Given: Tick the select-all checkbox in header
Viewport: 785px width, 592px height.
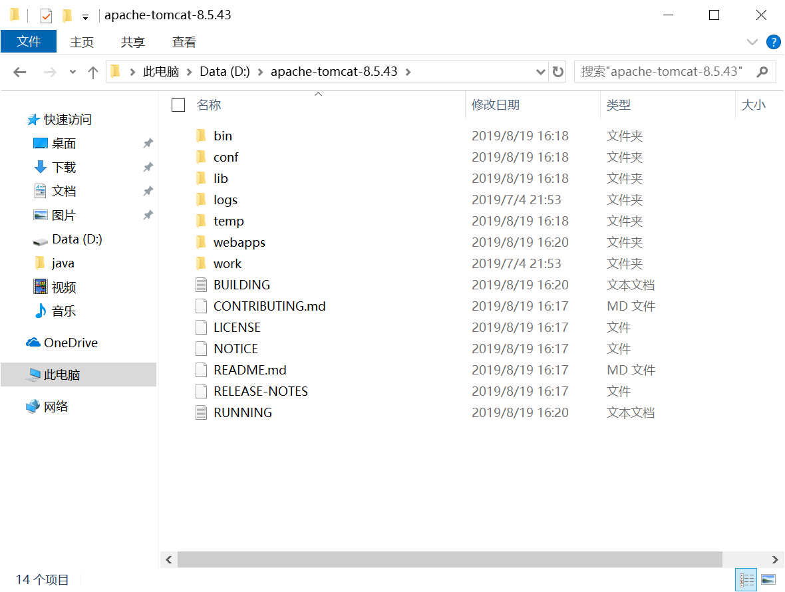Looking at the screenshot, I should point(178,105).
